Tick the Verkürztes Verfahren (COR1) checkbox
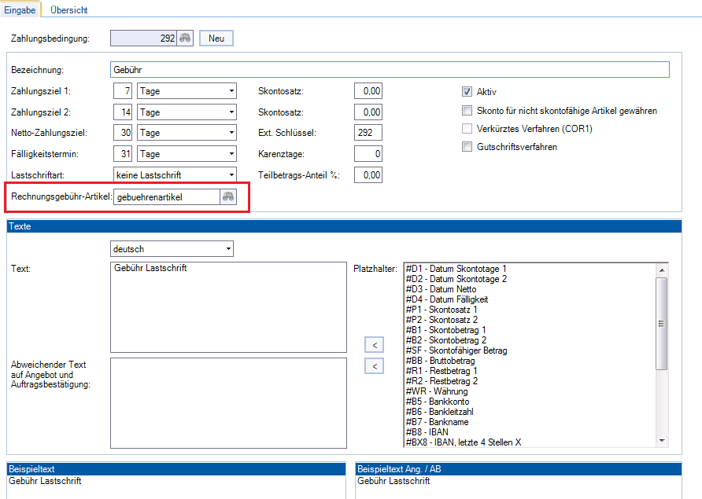702x499 pixels. pos(467,129)
